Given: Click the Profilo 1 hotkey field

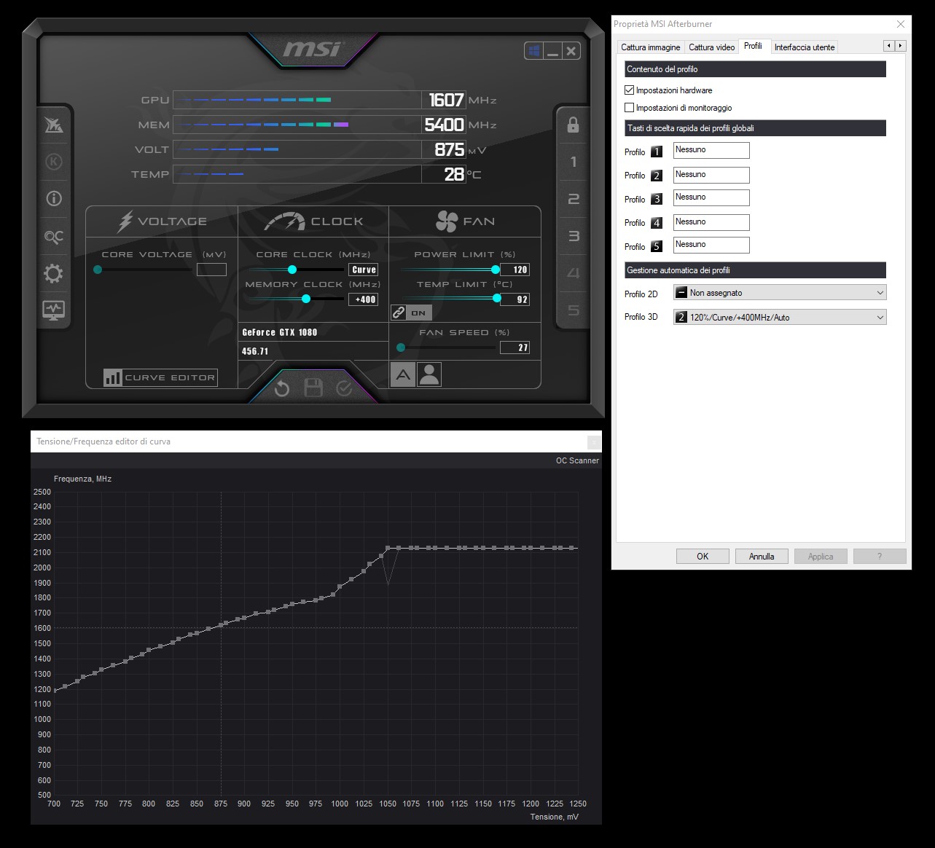Looking at the screenshot, I should 711,150.
